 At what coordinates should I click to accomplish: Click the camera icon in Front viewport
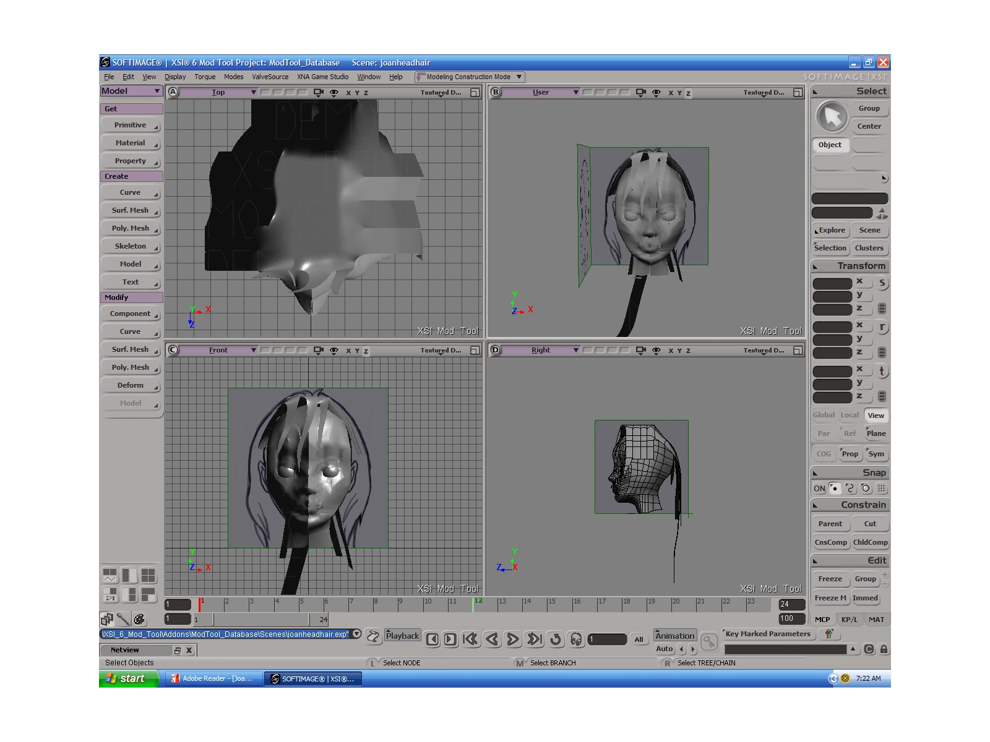[318, 350]
